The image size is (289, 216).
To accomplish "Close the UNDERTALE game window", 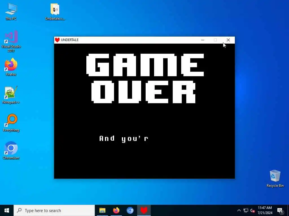I will [x=228, y=40].
